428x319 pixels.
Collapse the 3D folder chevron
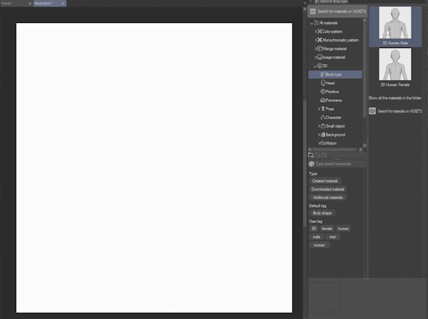315,66
